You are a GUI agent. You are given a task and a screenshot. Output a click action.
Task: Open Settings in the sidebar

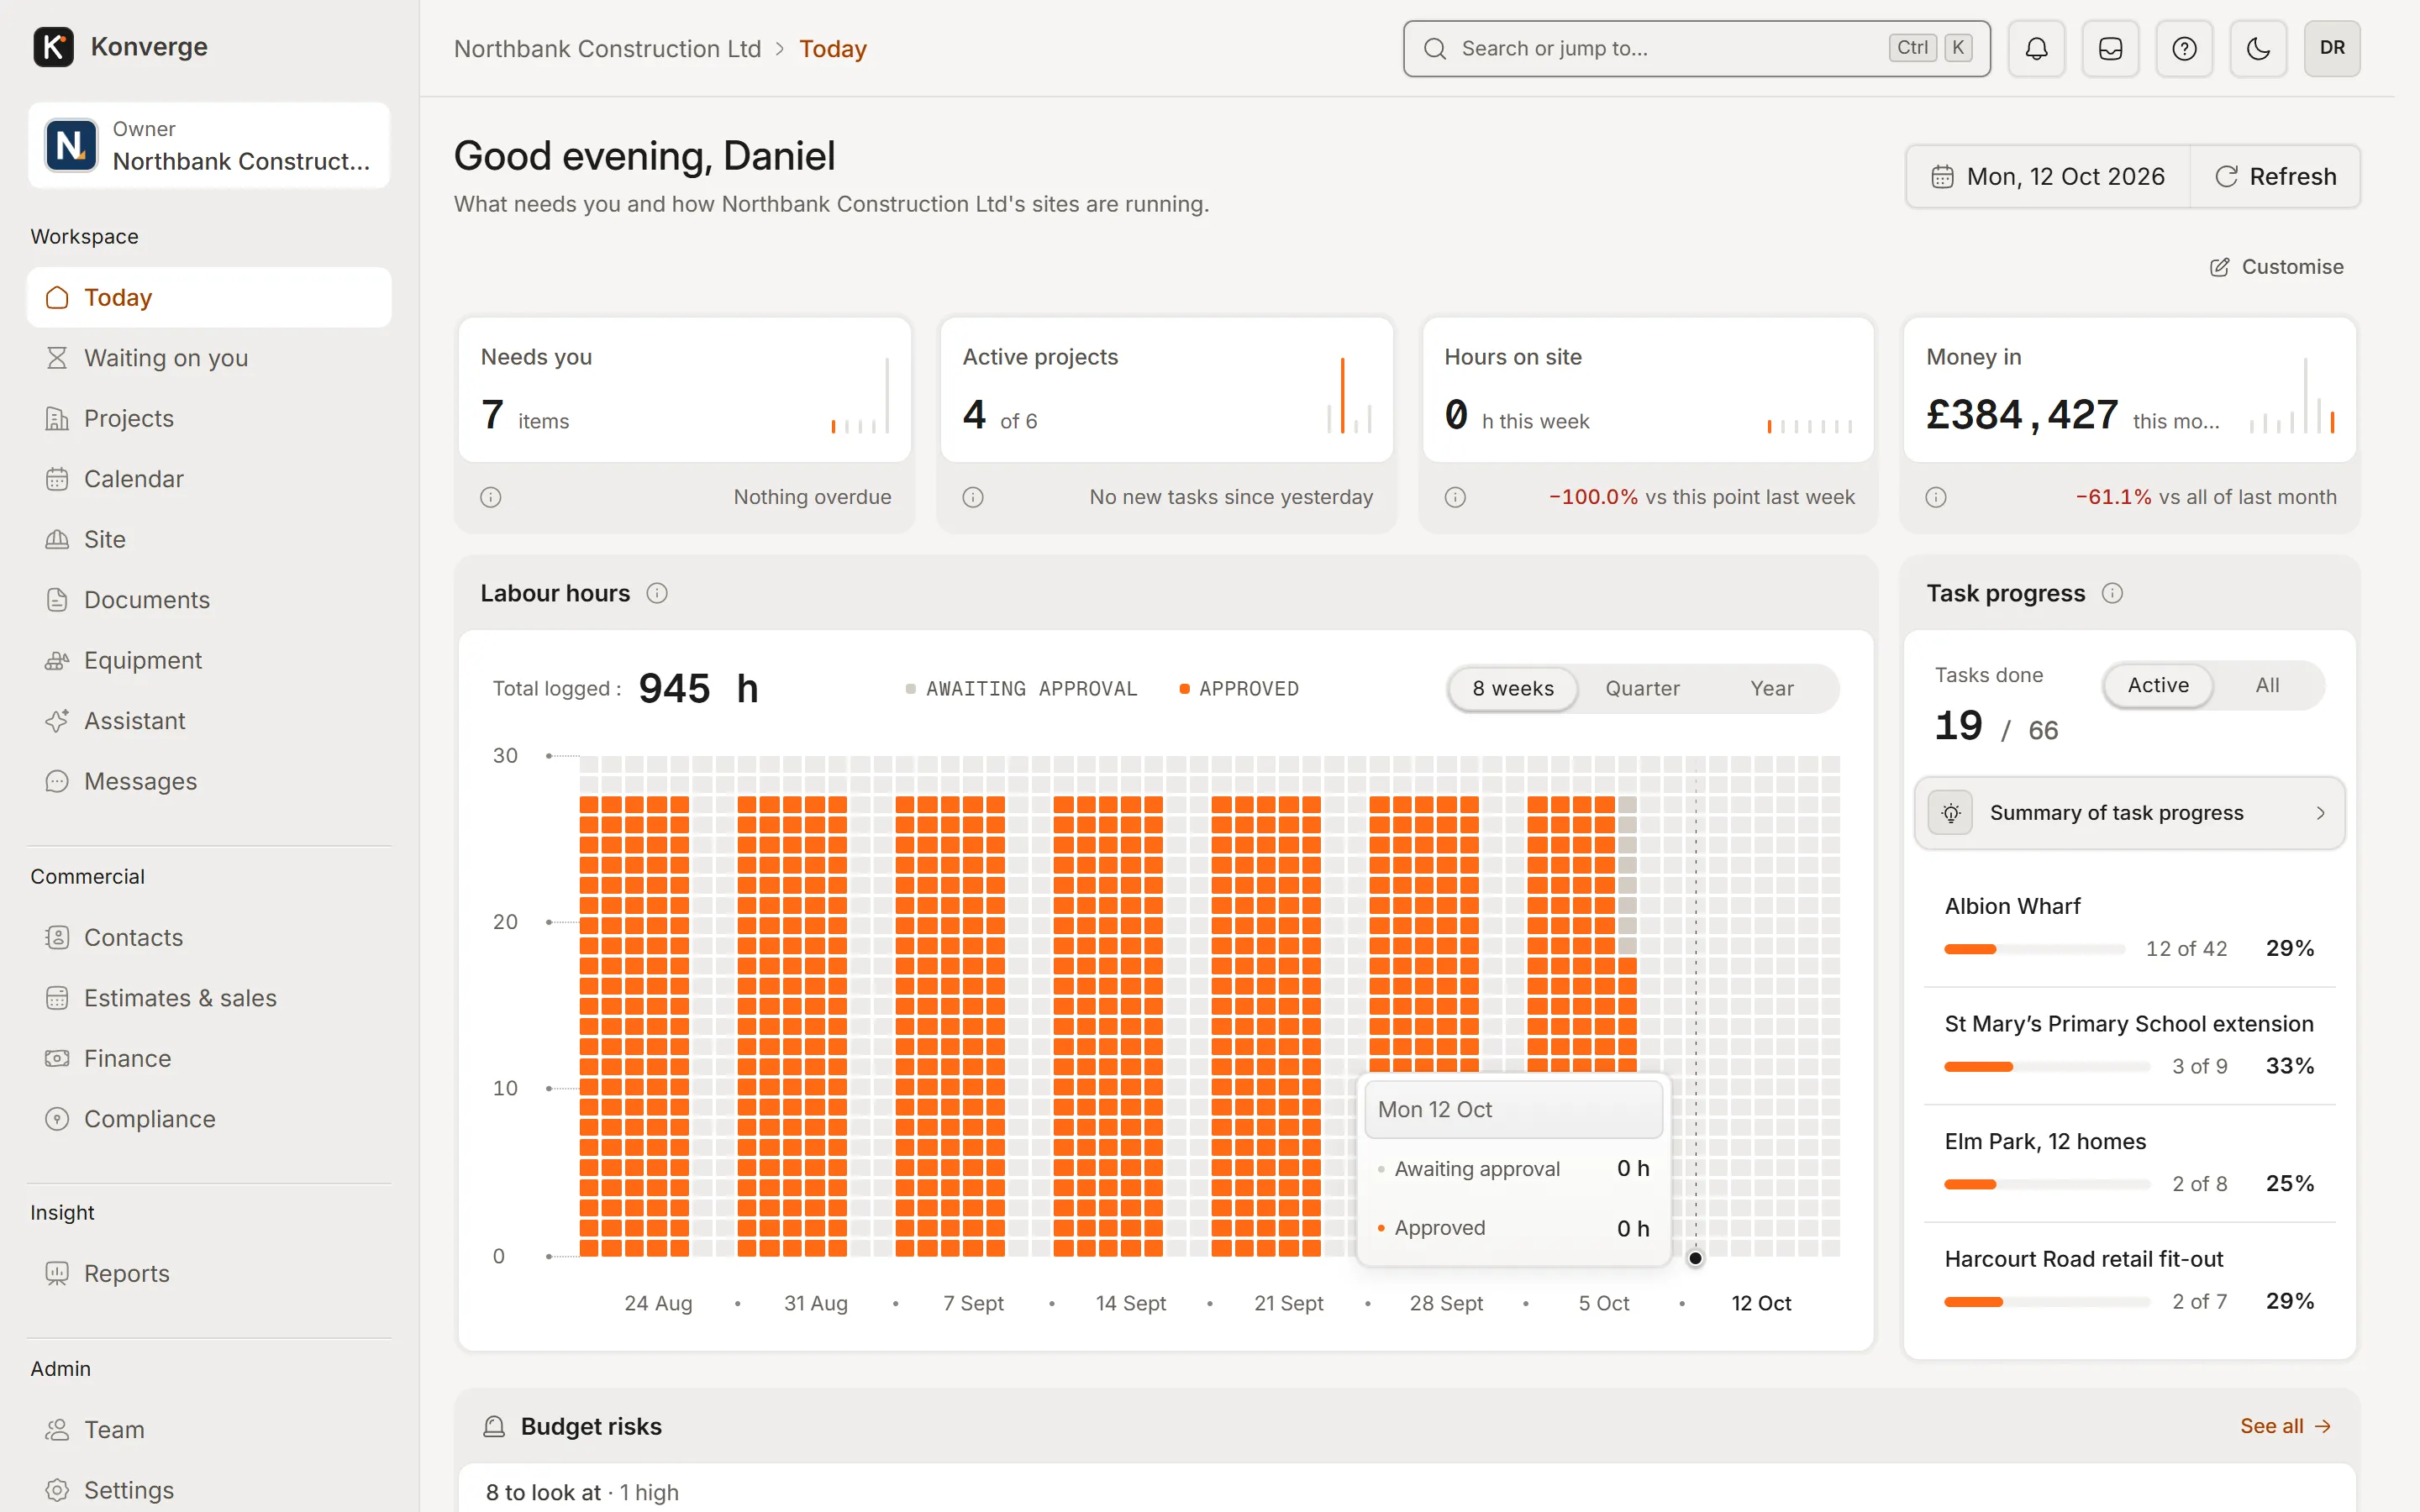point(209,1490)
